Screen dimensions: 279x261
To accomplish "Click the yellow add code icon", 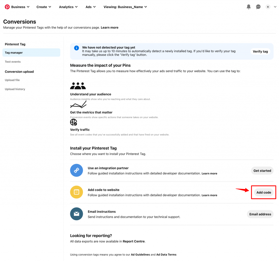I will pyautogui.click(x=77, y=192).
